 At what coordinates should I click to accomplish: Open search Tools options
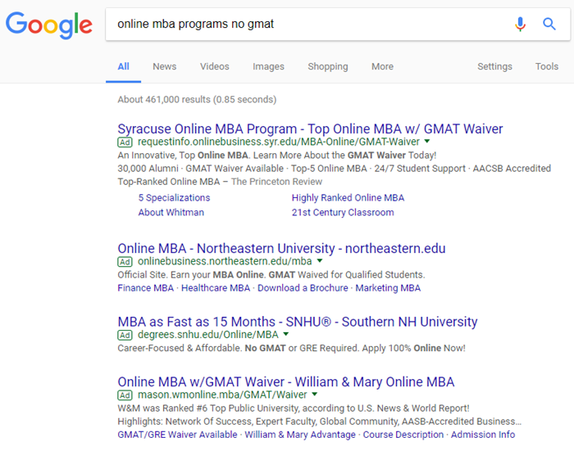(x=547, y=66)
